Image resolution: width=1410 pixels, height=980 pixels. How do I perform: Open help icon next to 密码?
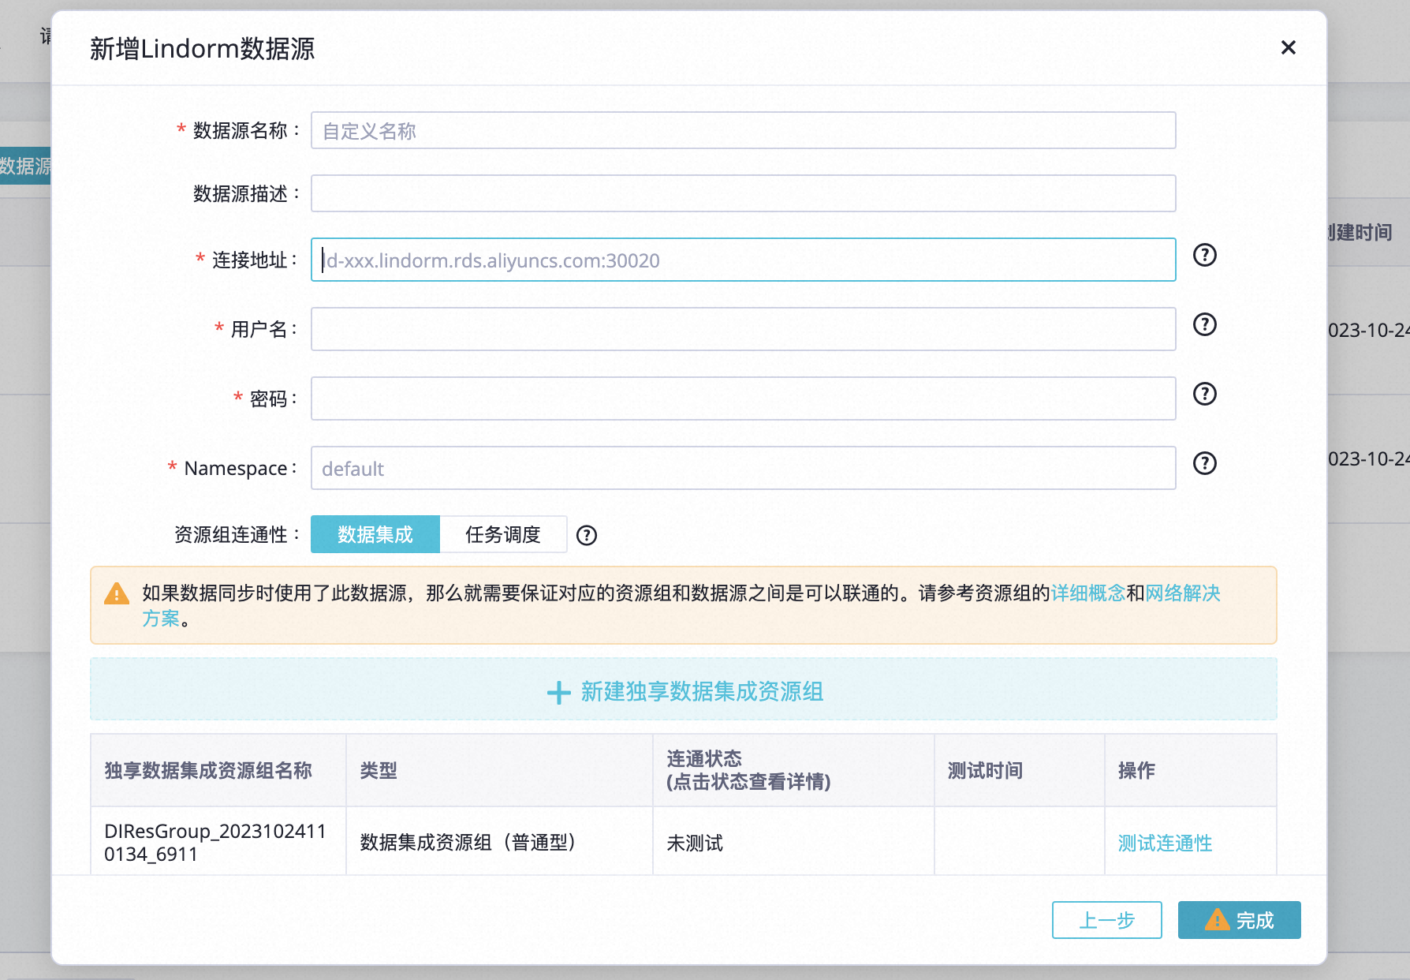pos(1204,394)
